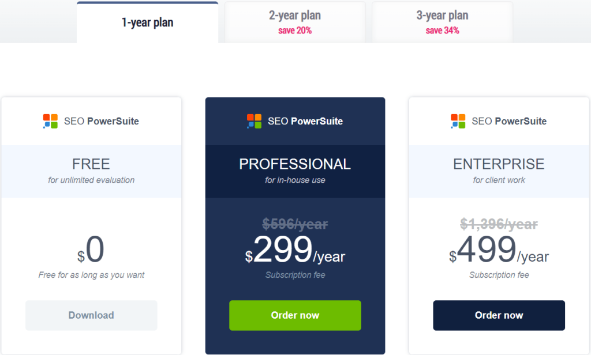Screen dimensions: 591x355
Task: Click the SEO PowerSuite logo in Professional card
Action: (x=295, y=121)
